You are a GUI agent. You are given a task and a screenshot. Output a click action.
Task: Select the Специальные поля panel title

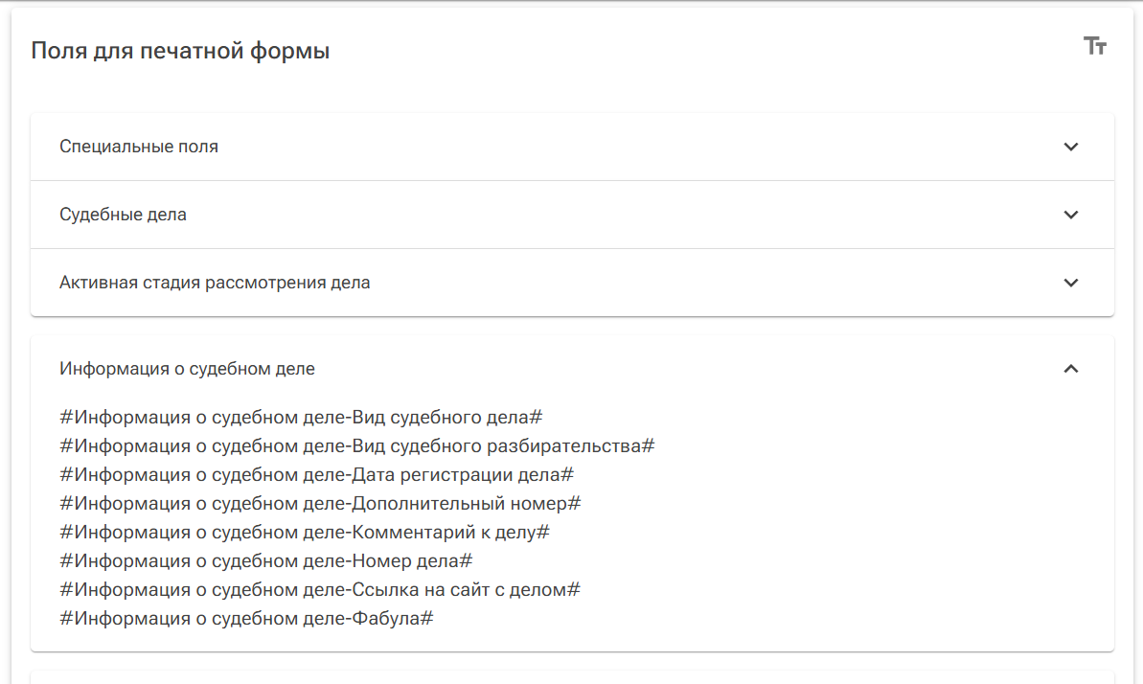click(139, 147)
